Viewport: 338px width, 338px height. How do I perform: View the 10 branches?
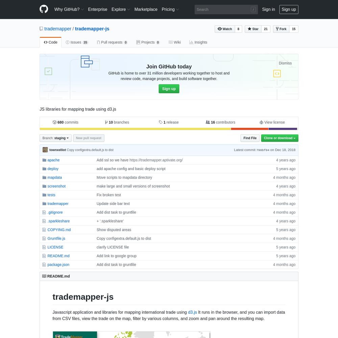[x=117, y=122]
